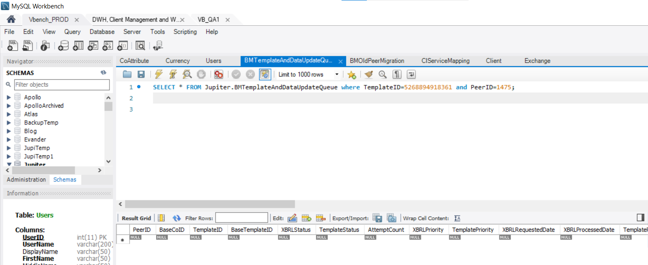The height and width of the screenshot is (265, 648).
Task: Click the Filter Rows input box
Action: [x=241, y=218]
